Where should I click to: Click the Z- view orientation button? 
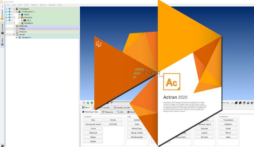(232, 103)
